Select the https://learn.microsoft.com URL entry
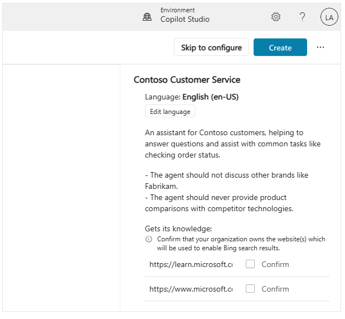The height and width of the screenshot is (319, 345). 191,264
